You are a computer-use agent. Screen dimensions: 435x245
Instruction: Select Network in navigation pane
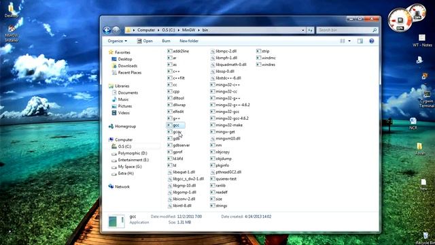point(119,186)
